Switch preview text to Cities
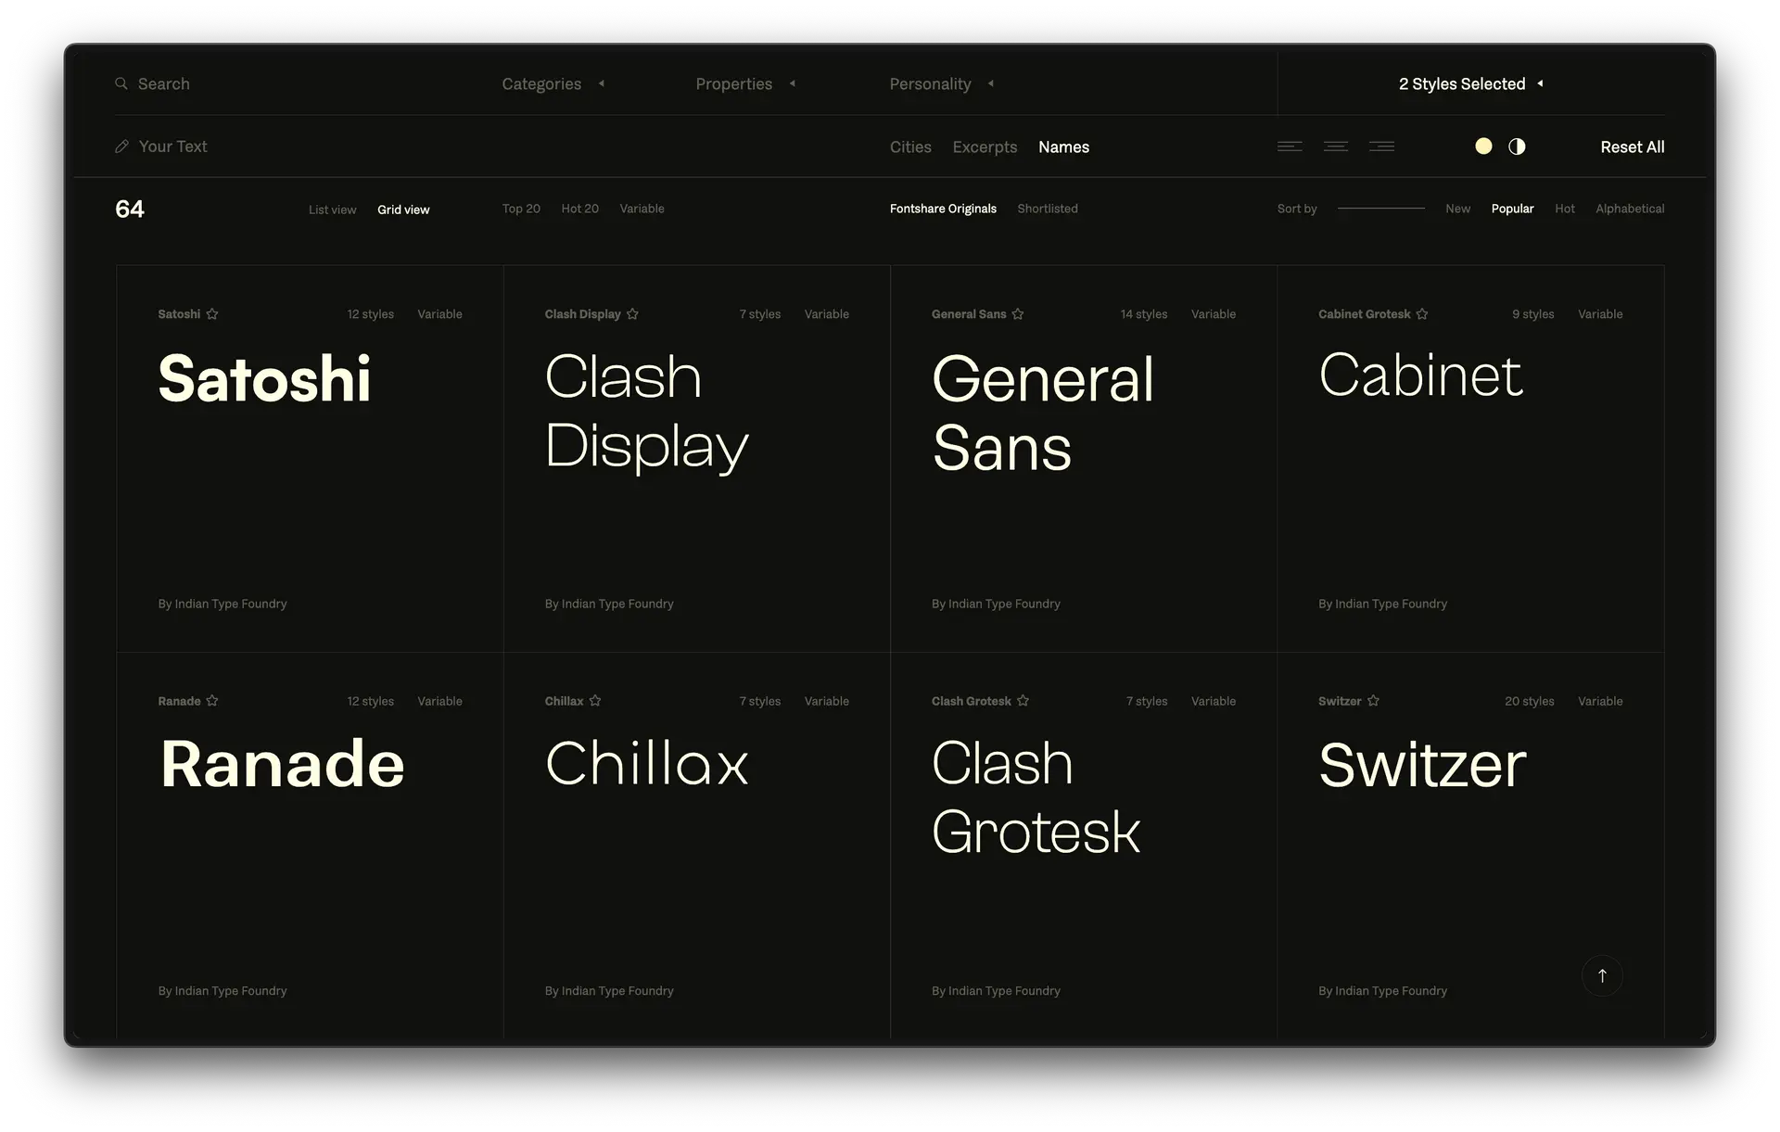This screenshot has width=1780, height=1132. 910,146
